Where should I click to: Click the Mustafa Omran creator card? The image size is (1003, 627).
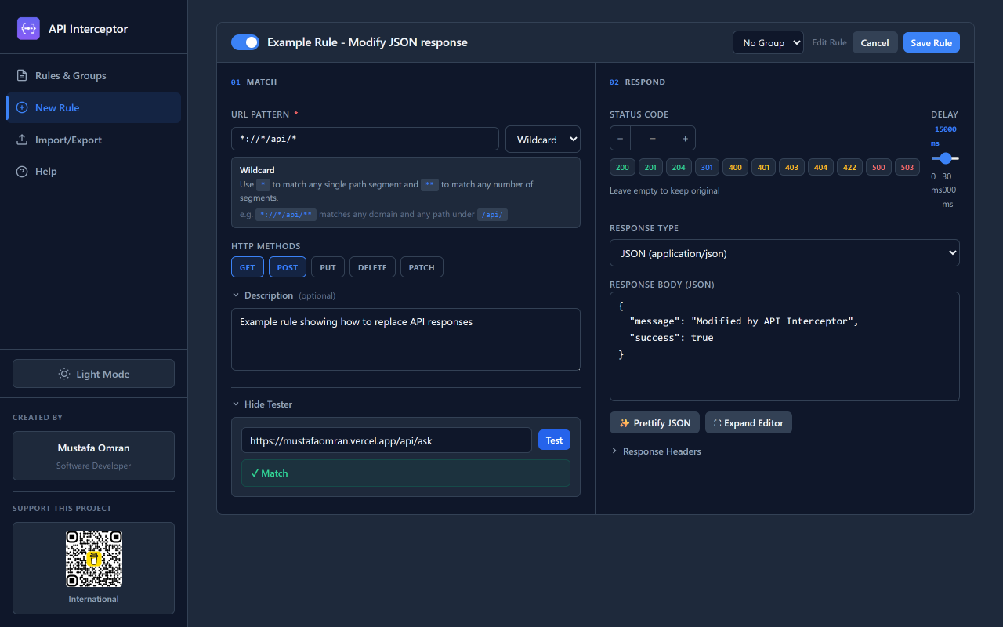[x=94, y=455]
